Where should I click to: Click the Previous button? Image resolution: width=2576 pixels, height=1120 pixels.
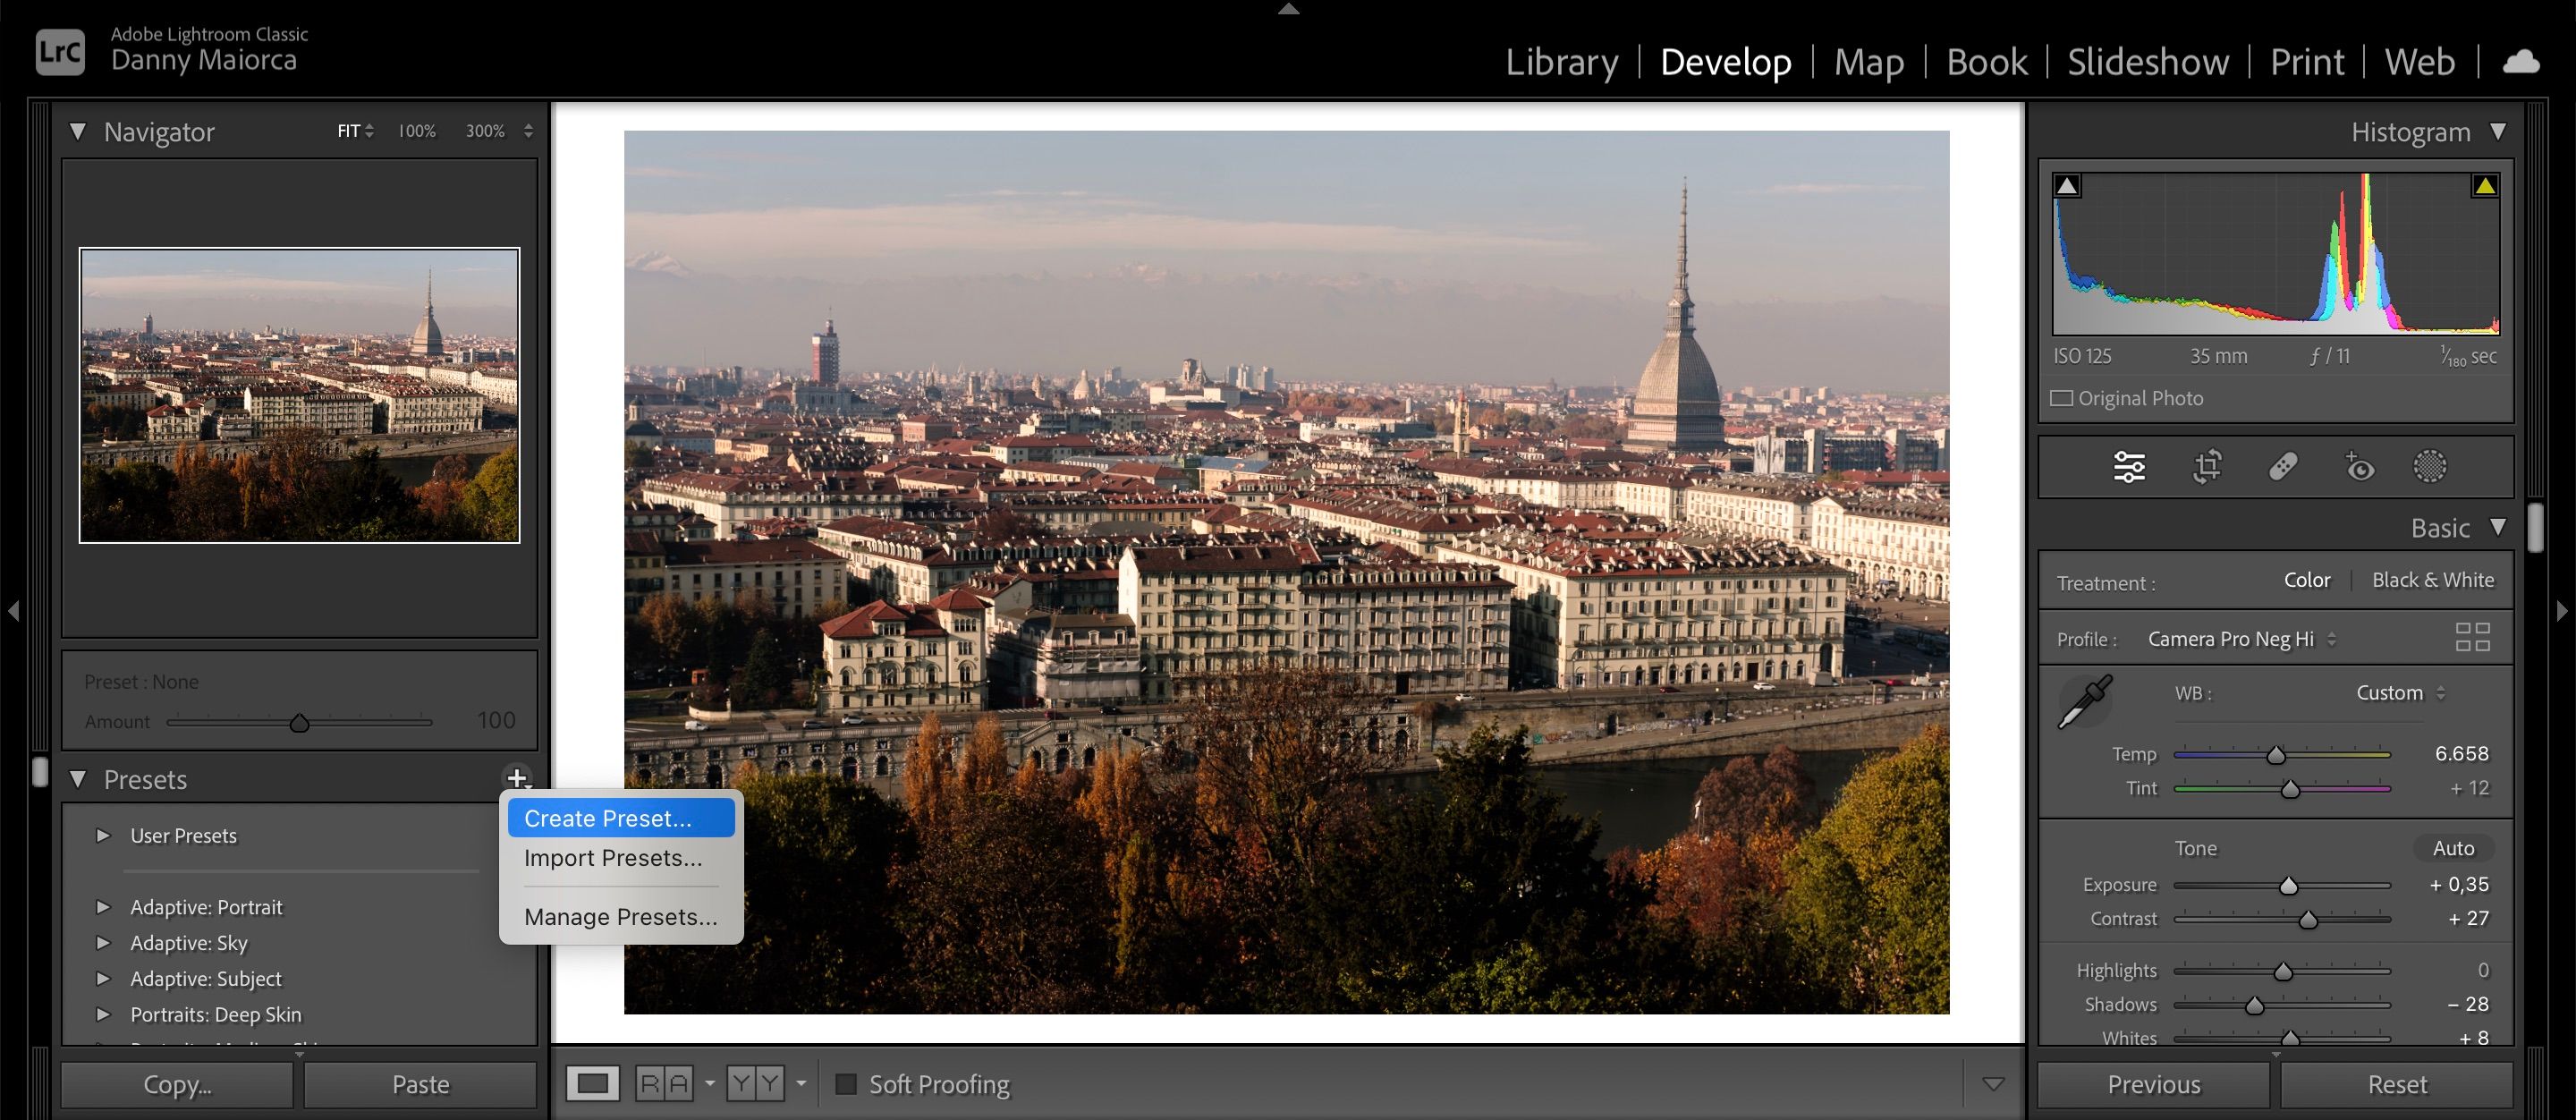tap(2154, 1083)
